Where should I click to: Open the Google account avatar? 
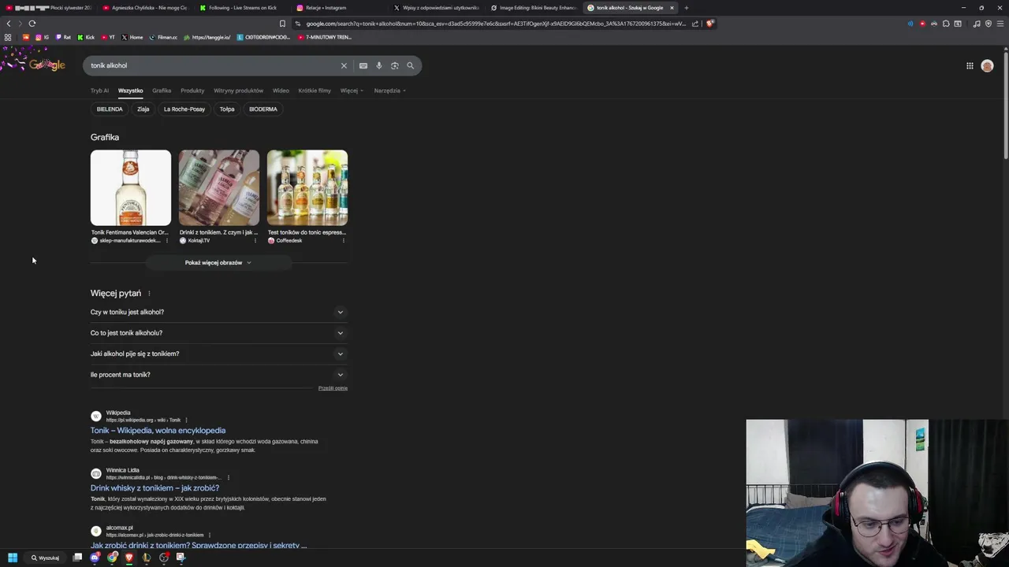pyautogui.click(x=987, y=65)
